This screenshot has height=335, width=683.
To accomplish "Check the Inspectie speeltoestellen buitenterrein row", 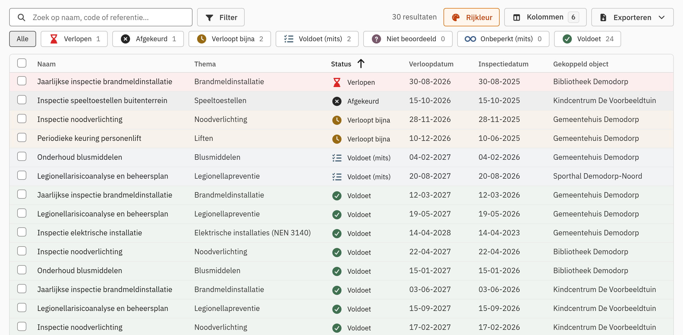I will coord(22,100).
